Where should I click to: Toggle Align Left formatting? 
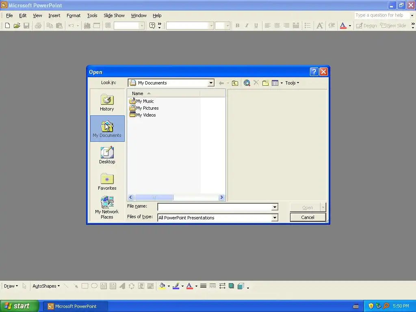click(x=267, y=26)
